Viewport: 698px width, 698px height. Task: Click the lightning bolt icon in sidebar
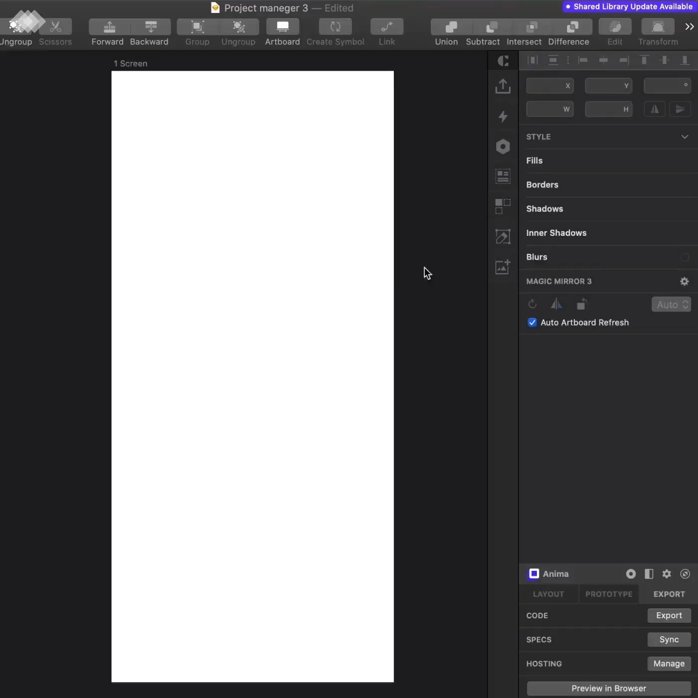503,116
